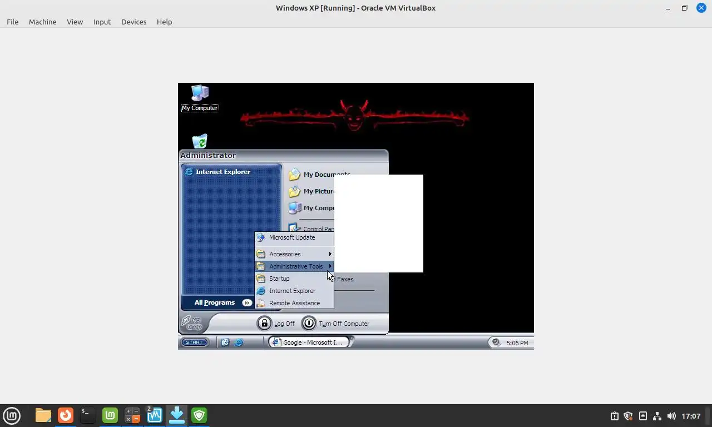Open Control Panel from Start menu
This screenshot has height=427, width=712.
[311, 229]
